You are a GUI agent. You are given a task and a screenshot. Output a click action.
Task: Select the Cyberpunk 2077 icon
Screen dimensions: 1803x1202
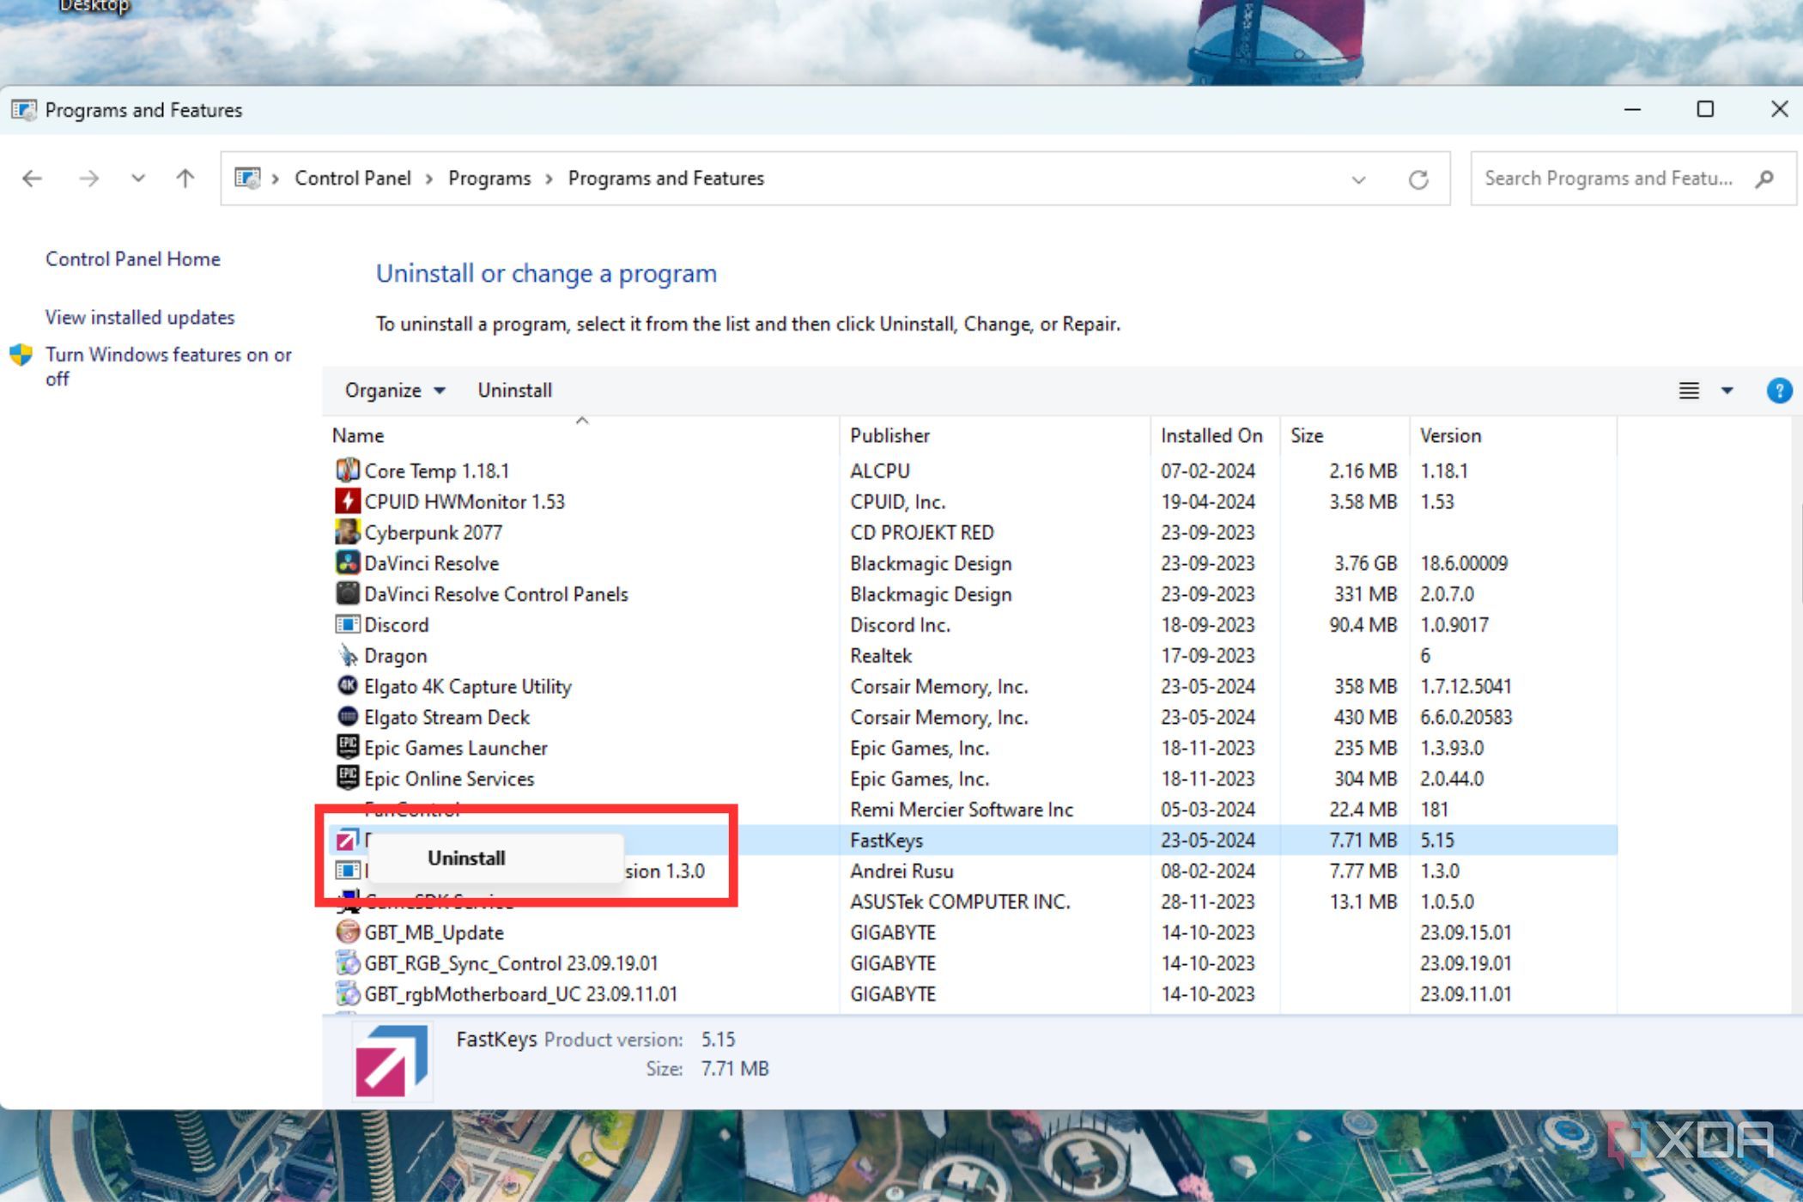click(347, 532)
